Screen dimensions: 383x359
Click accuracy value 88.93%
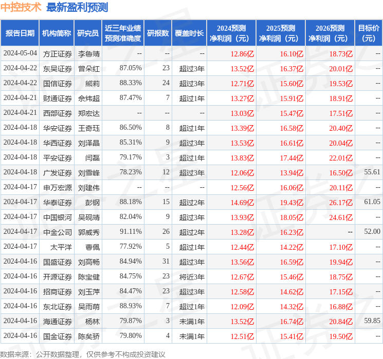coord(131,306)
